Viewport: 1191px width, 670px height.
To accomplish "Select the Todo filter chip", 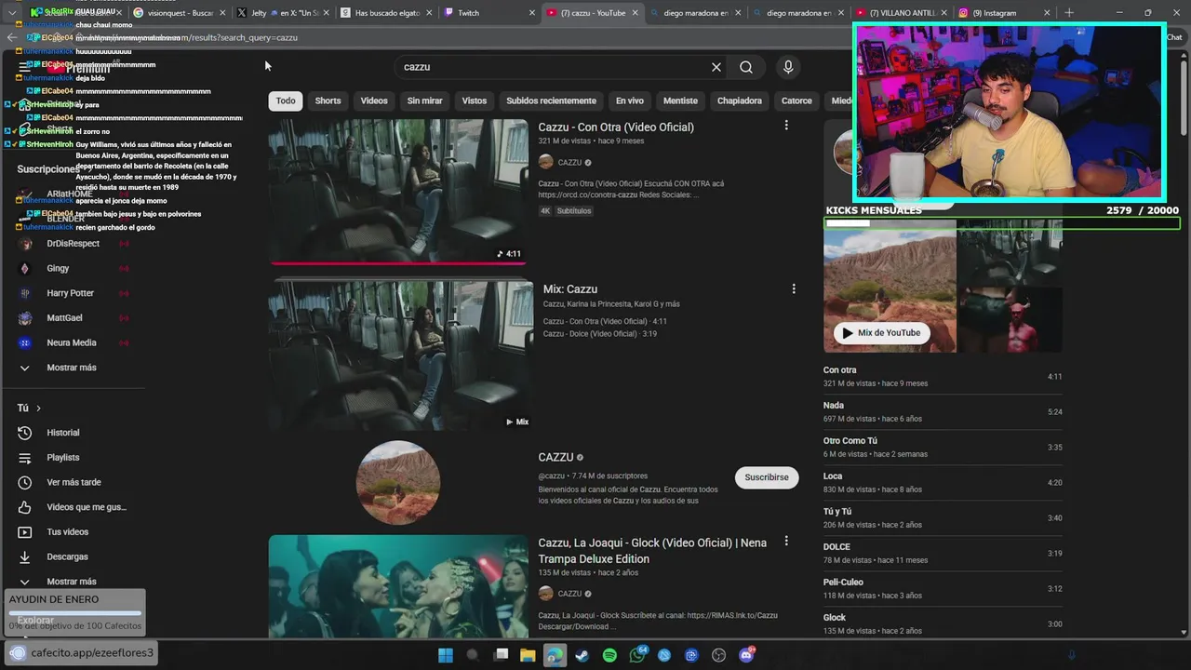I will (x=286, y=100).
